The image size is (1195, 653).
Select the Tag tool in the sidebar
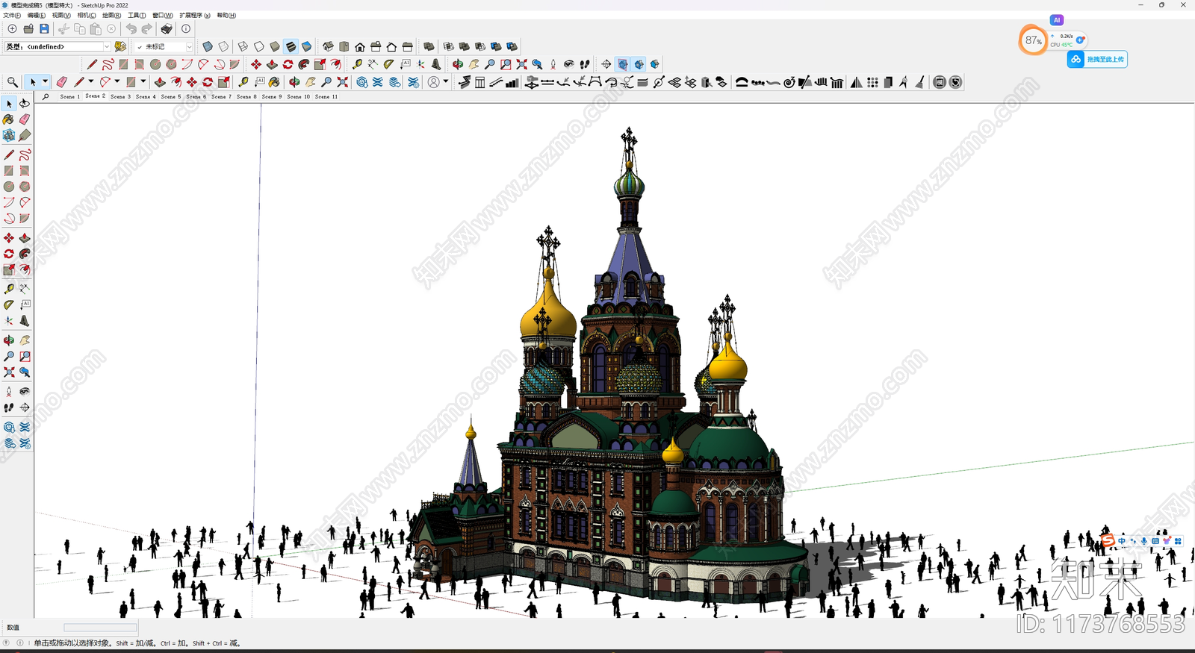[x=25, y=135]
